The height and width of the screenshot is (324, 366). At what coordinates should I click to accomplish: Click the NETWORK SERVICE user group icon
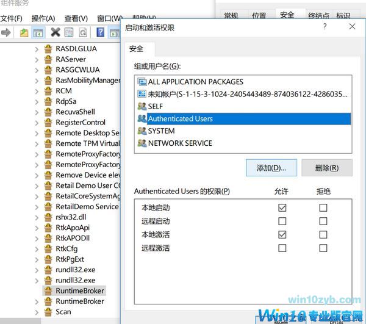[142, 143]
